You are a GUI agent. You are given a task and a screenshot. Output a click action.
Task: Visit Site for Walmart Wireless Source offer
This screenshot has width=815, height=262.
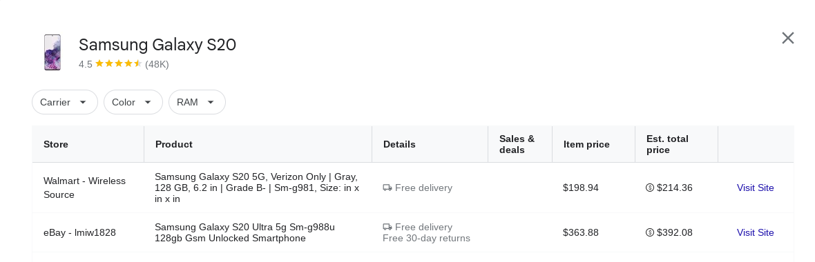pos(755,188)
